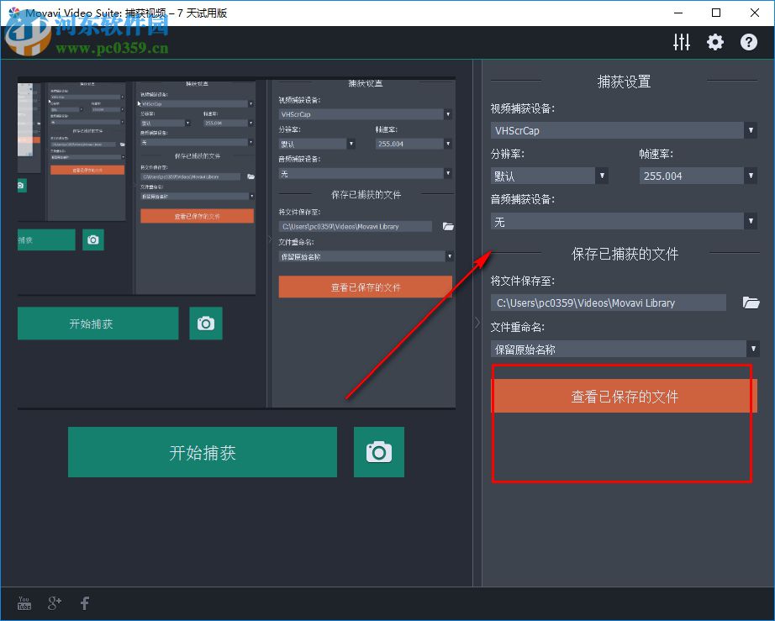The image size is (775, 621).
Task: Click the center panel 查看已保存的文件 button
Action: (364, 287)
